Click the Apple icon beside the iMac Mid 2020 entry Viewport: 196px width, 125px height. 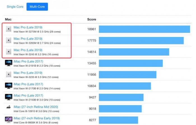tap(9, 107)
